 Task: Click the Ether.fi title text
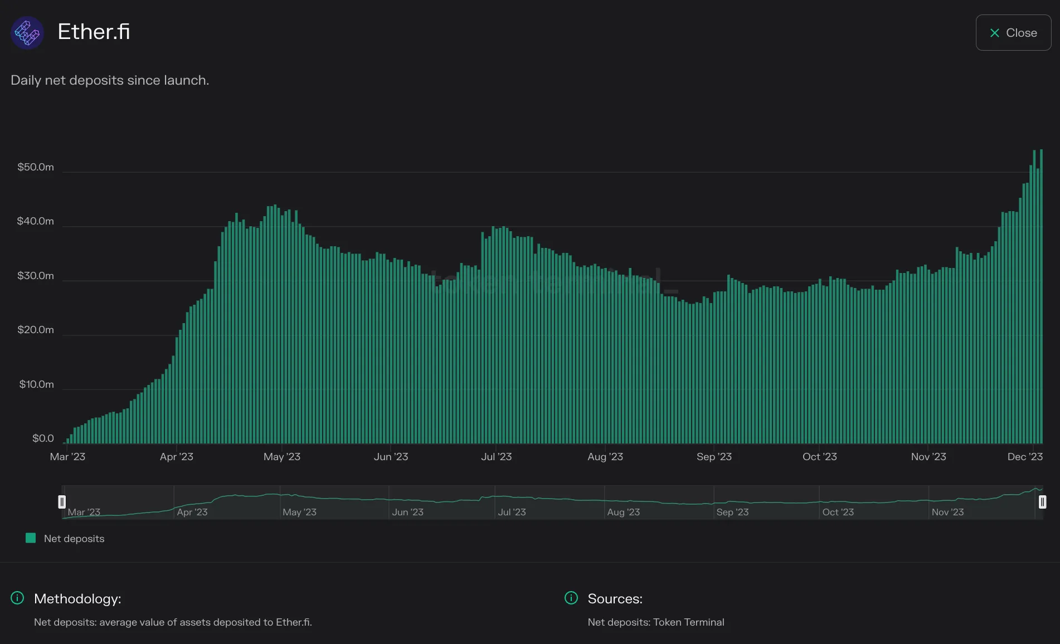pos(94,32)
